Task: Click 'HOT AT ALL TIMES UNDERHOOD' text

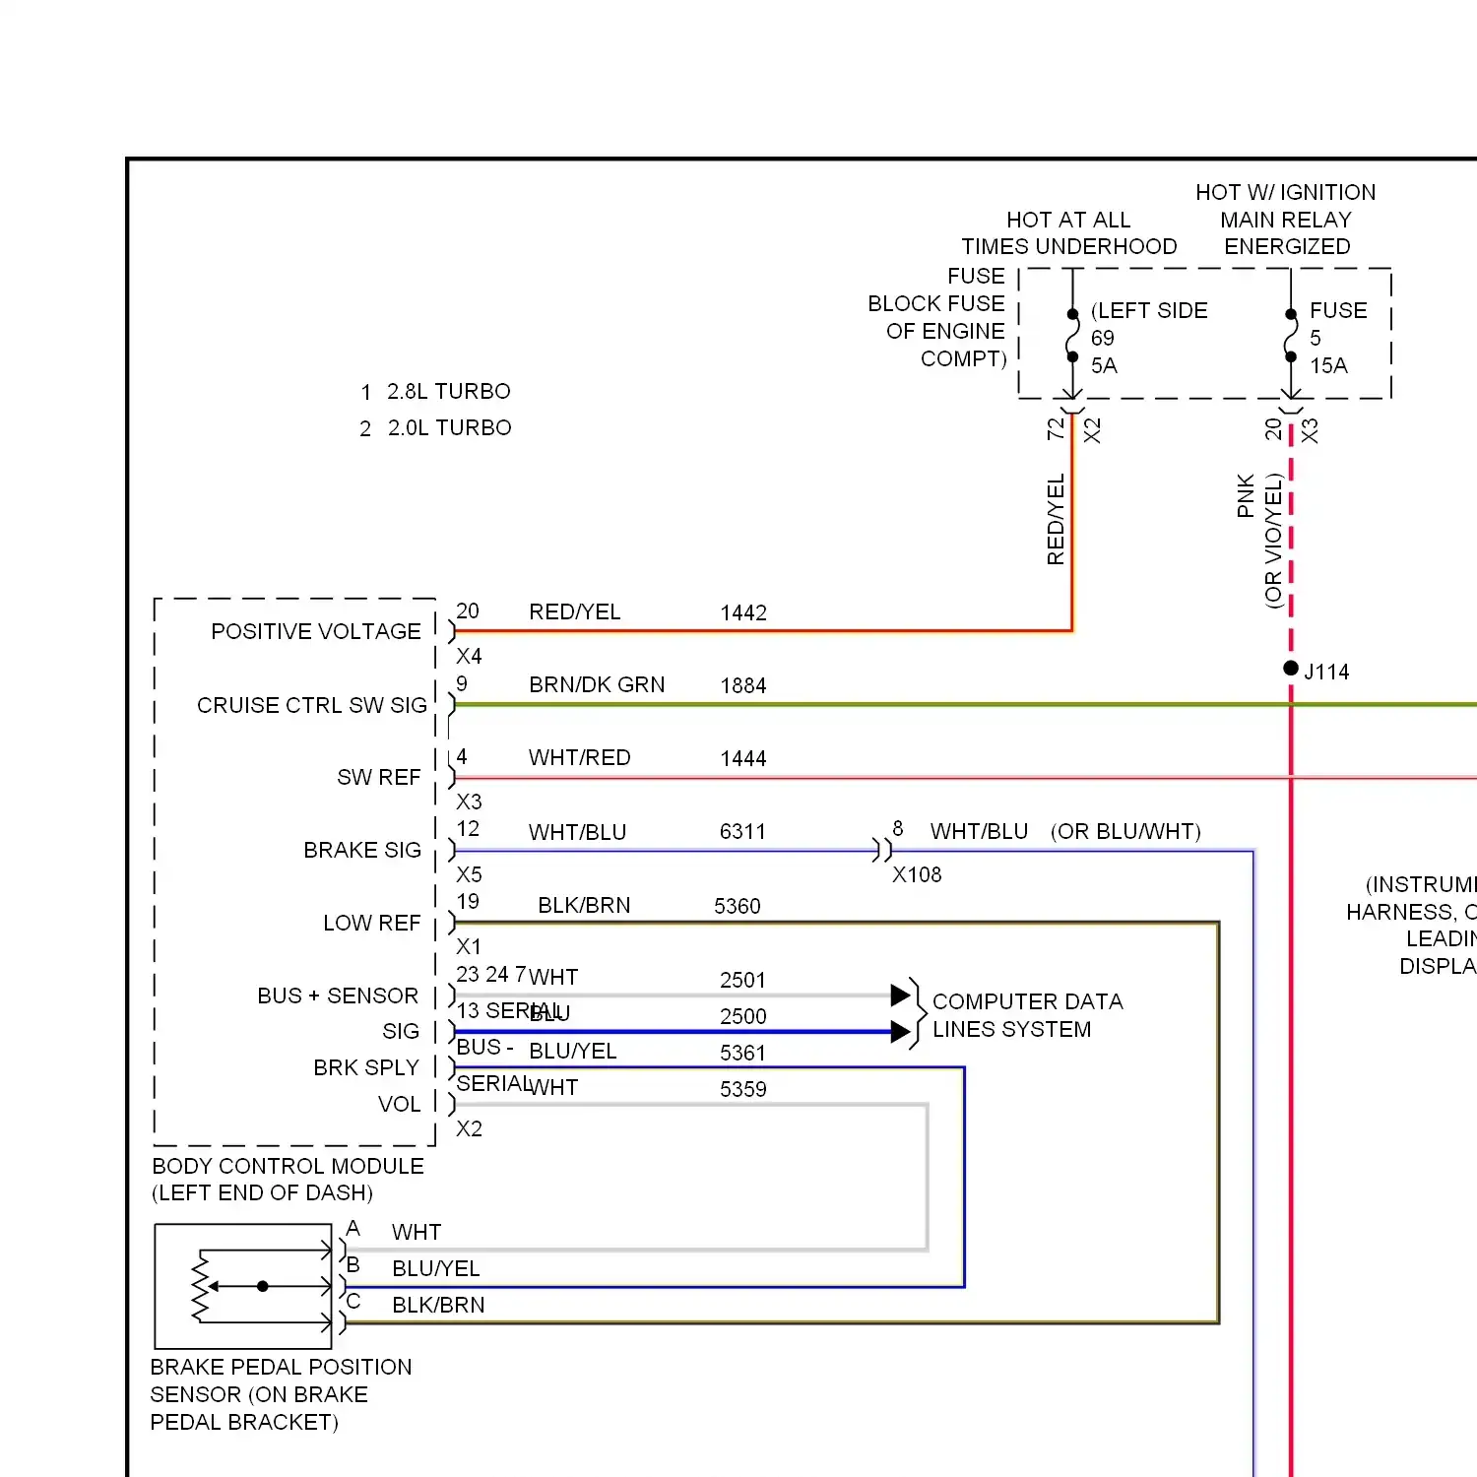Action: pos(1069,233)
